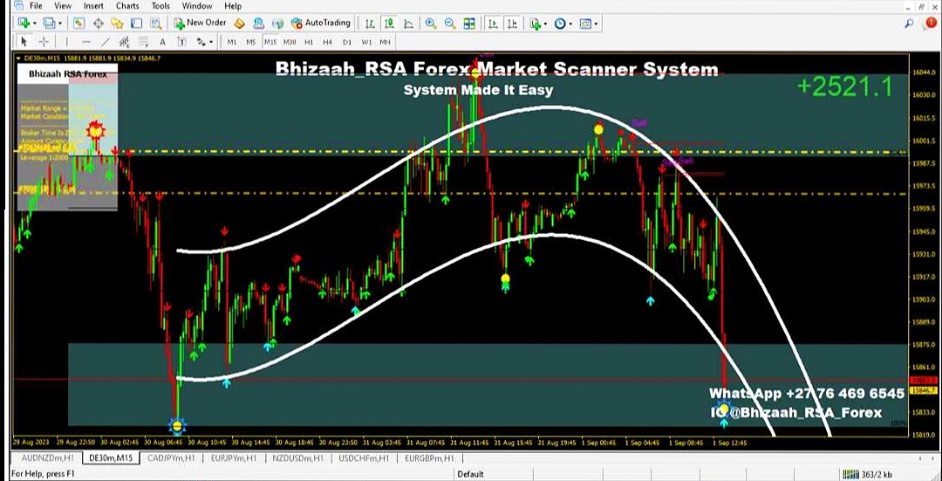942x481 pixels.
Task: Switch chart to Line Chart type
Action: point(408,24)
